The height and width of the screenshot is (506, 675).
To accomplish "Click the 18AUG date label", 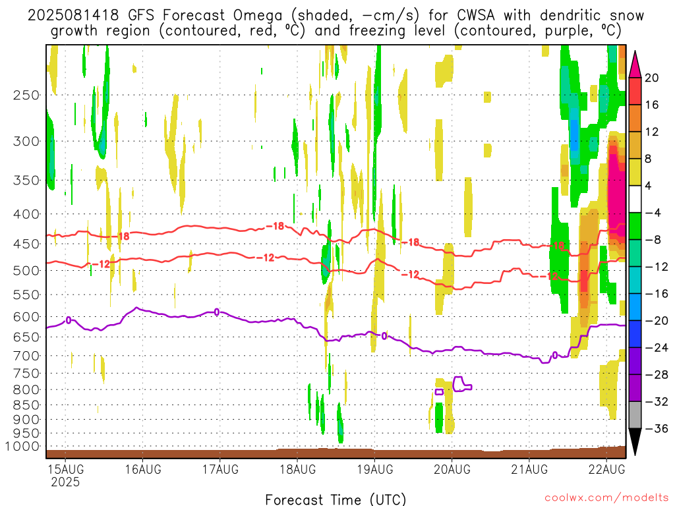I will pyautogui.click(x=297, y=469).
